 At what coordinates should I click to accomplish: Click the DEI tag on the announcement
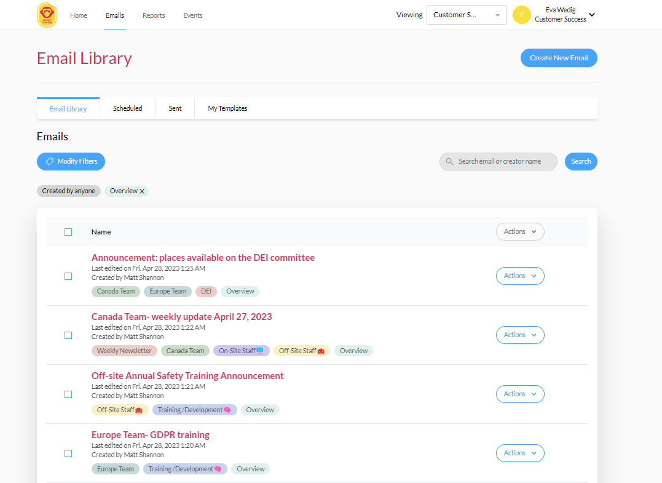(206, 292)
